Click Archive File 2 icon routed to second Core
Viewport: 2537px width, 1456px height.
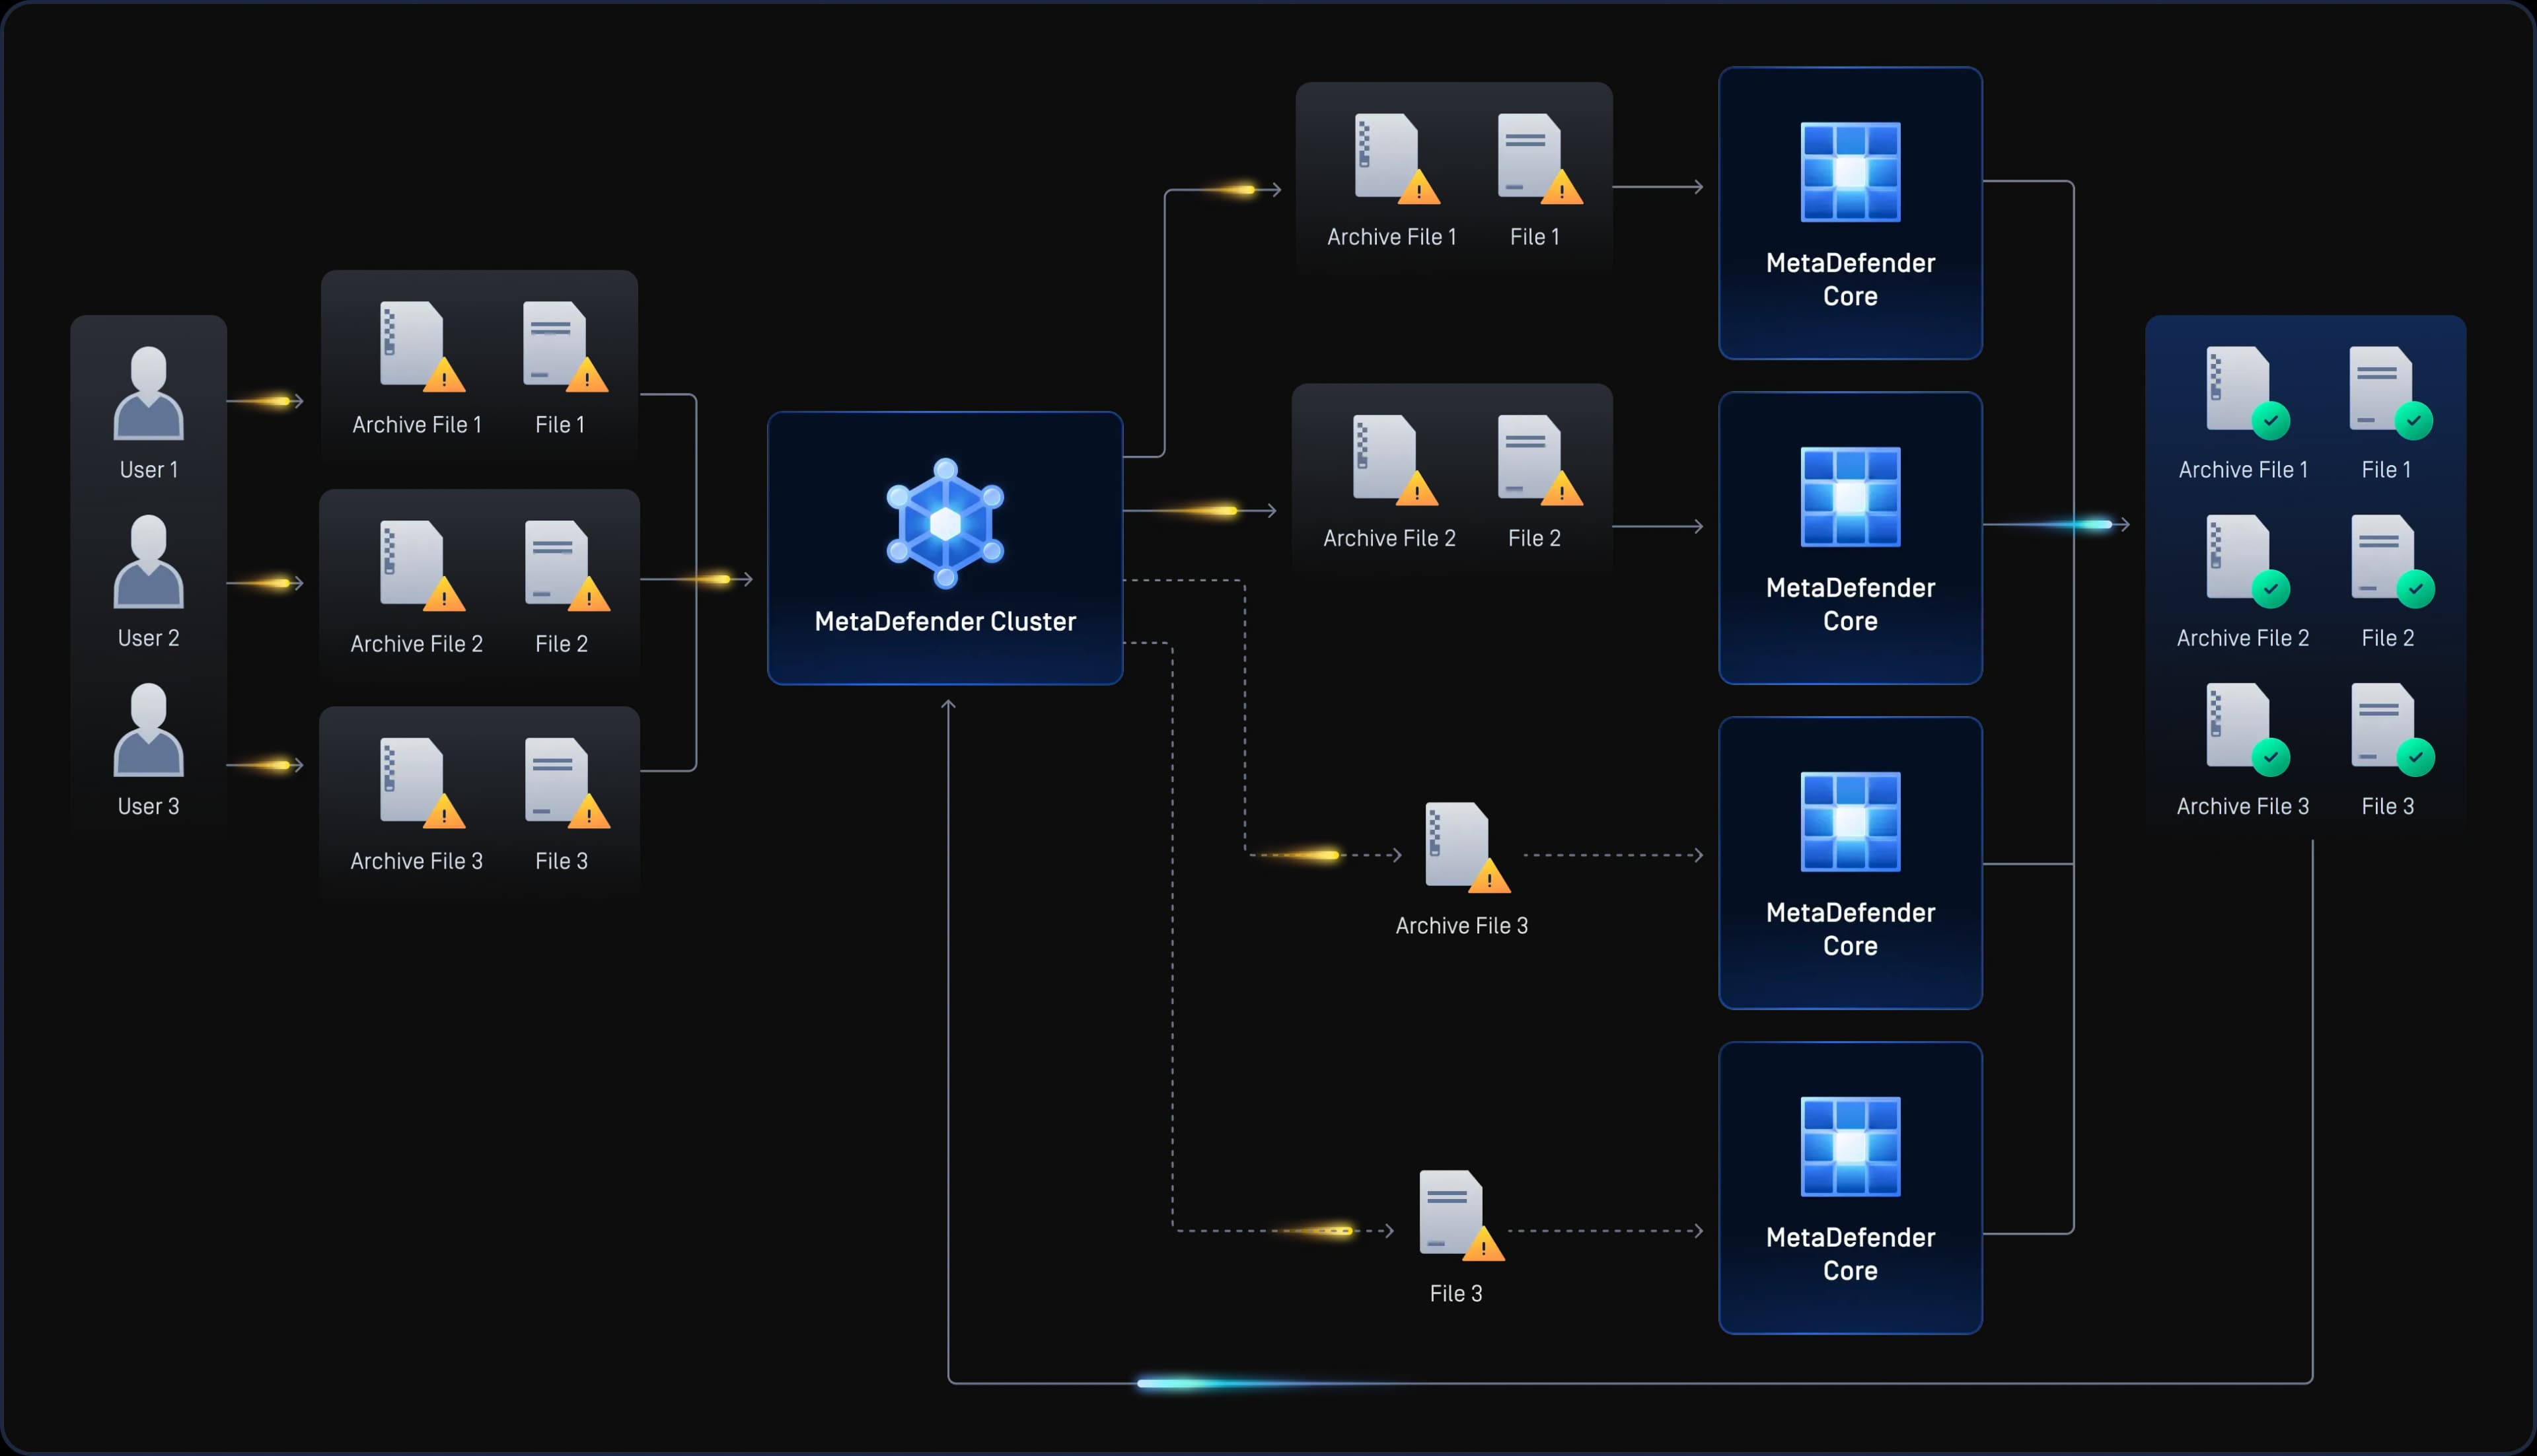(x=1395, y=460)
